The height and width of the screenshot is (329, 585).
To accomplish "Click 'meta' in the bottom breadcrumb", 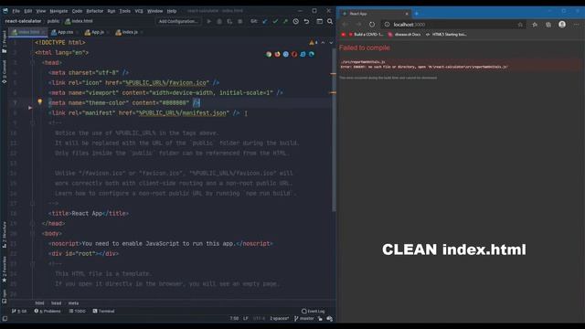I will point(73,303).
